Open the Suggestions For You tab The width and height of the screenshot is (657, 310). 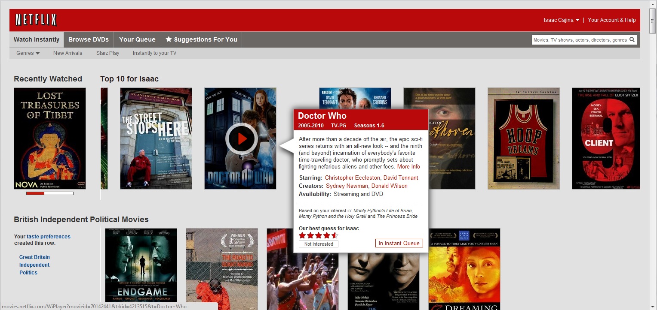click(201, 39)
